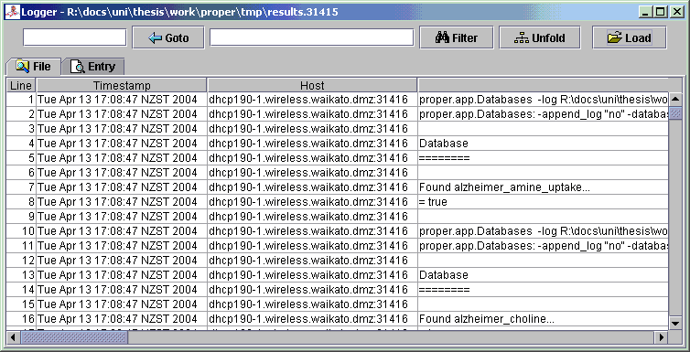
Task: Switch to the File tab
Action: pyautogui.click(x=33, y=67)
